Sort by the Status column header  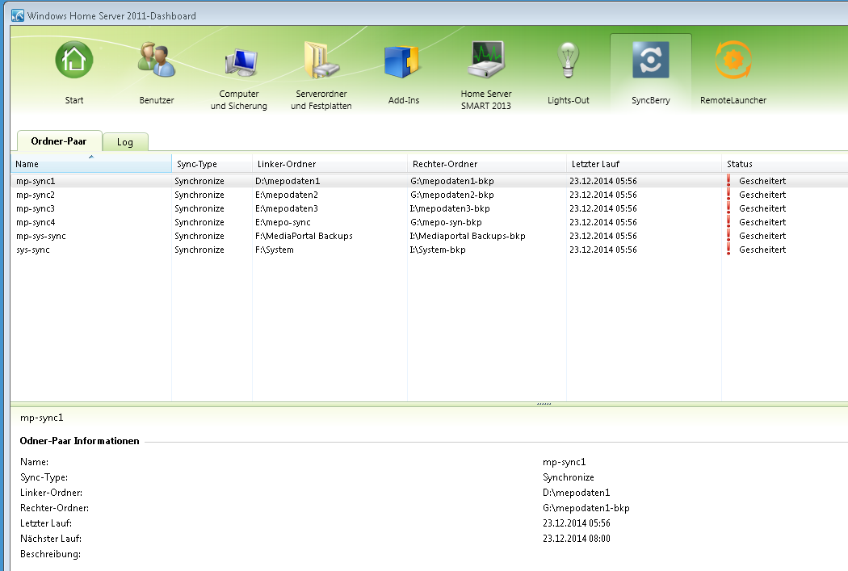coord(784,164)
